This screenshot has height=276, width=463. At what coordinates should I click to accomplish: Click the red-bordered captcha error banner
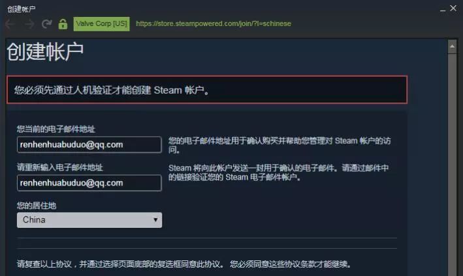(x=207, y=90)
